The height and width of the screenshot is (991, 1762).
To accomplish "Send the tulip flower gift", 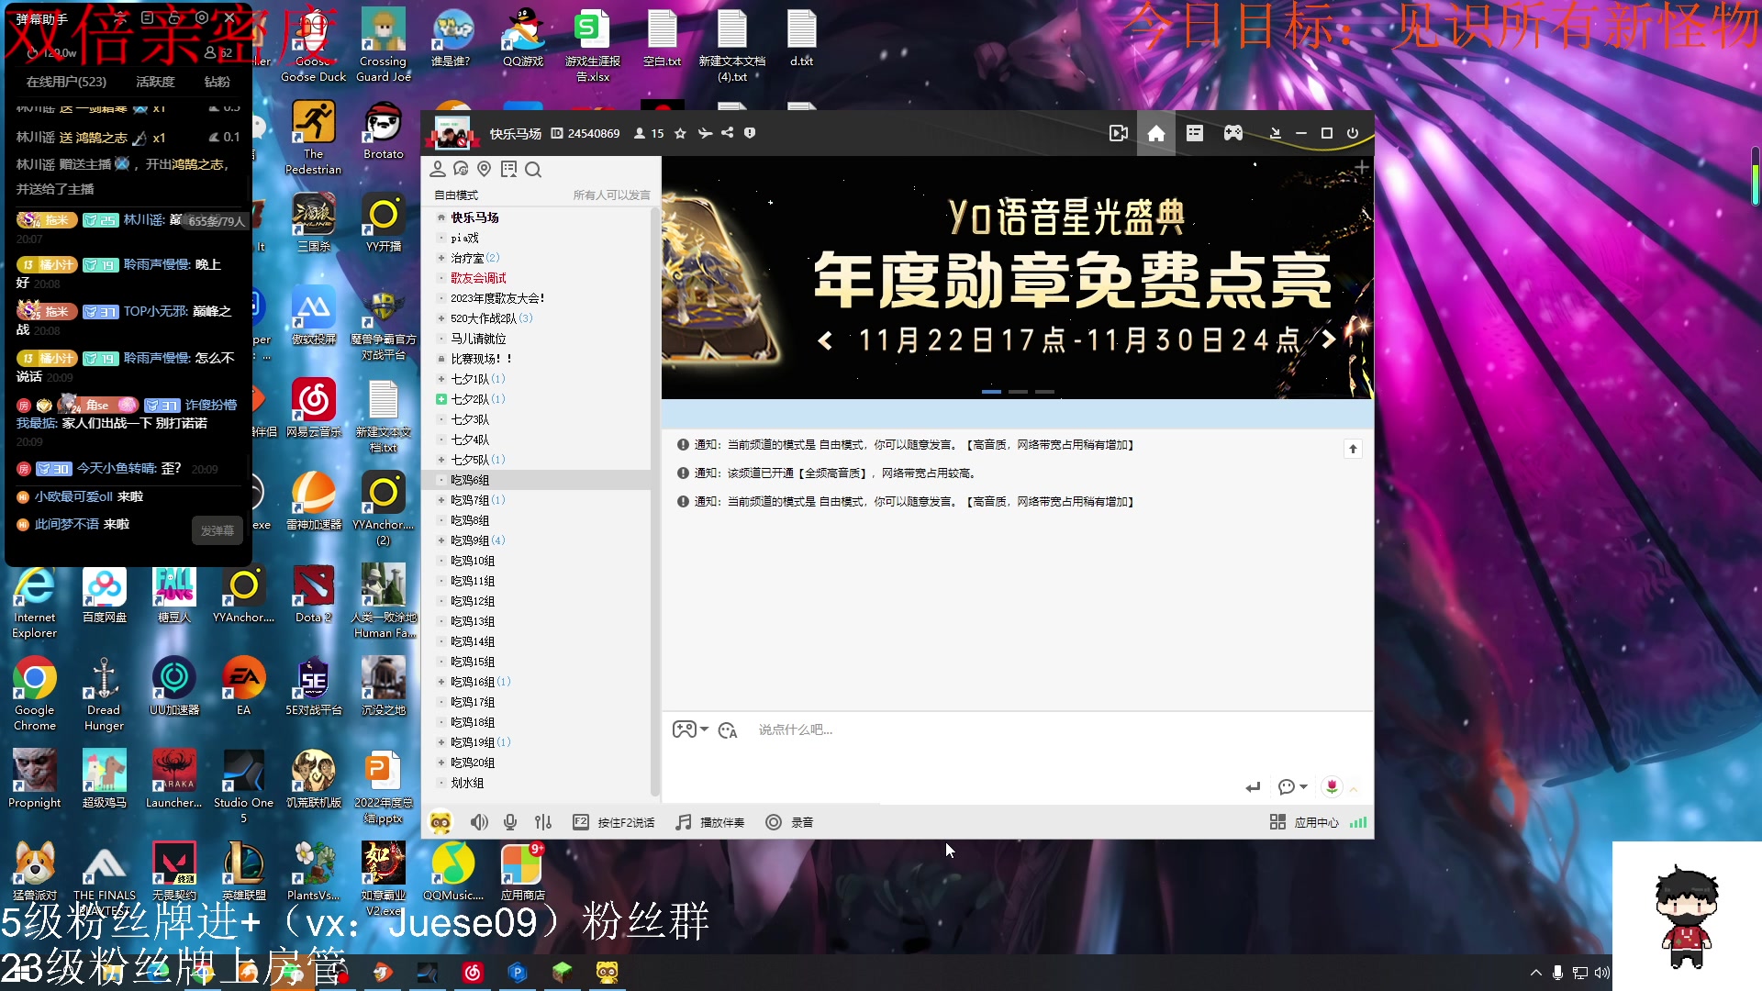I will pos(1332,787).
